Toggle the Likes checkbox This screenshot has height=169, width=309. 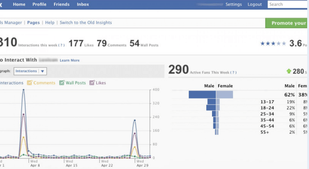tap(92, 83)
